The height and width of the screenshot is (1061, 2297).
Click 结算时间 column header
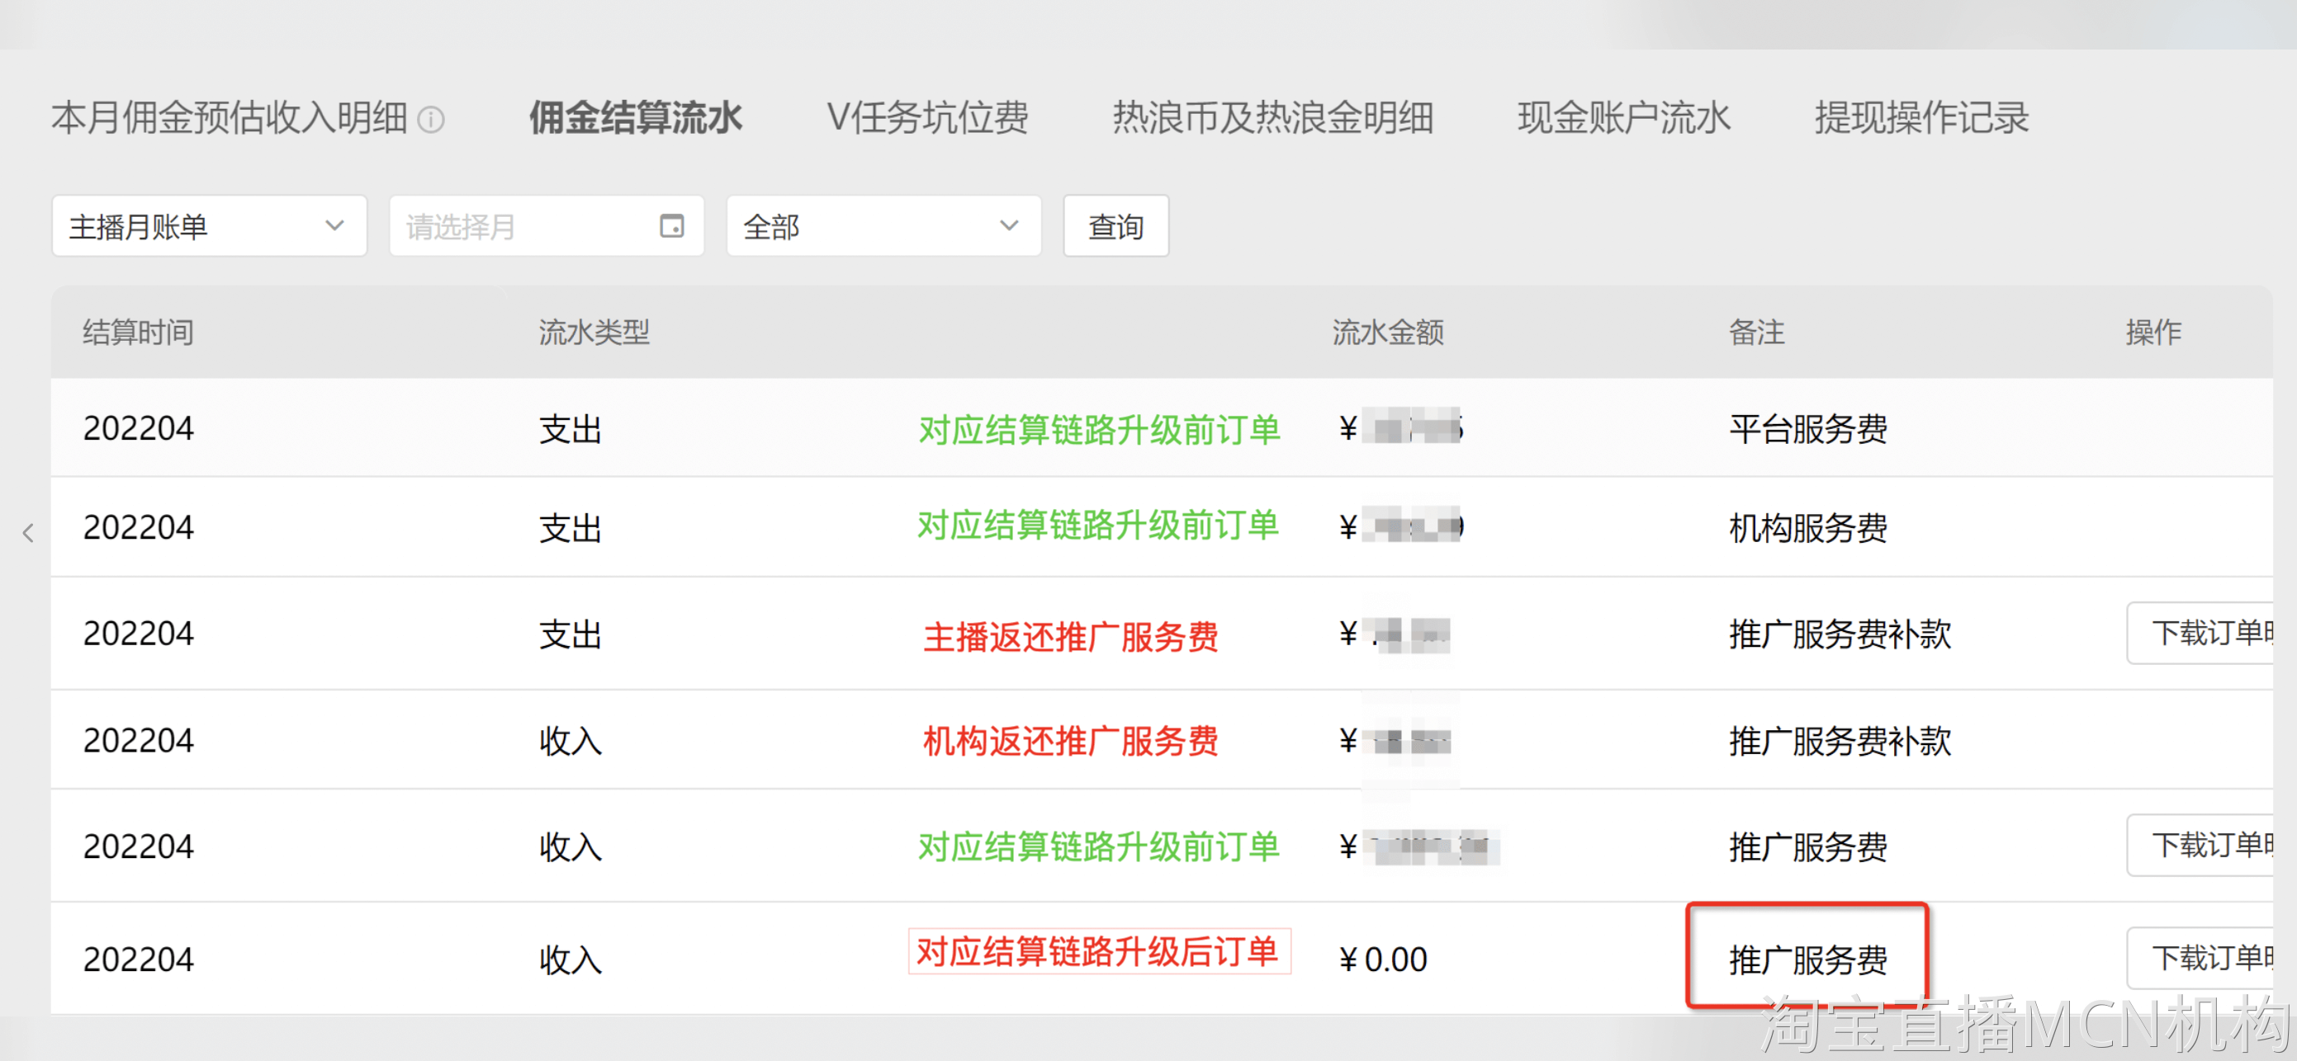138,332
